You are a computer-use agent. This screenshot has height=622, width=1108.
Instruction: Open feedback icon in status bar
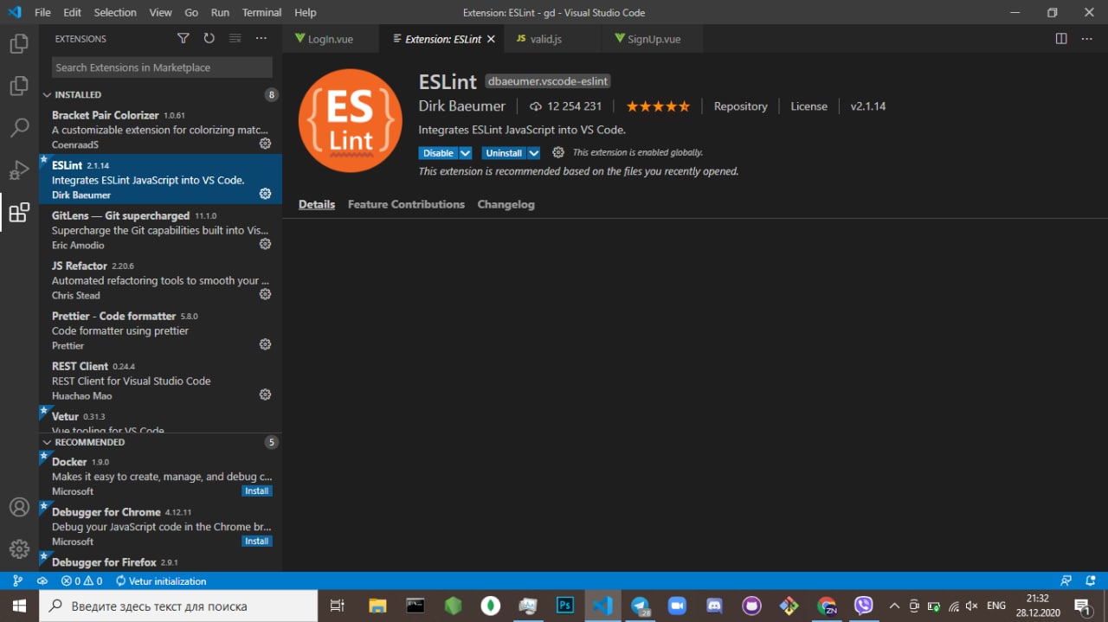pyautogui.click(x=1066, y=581)
